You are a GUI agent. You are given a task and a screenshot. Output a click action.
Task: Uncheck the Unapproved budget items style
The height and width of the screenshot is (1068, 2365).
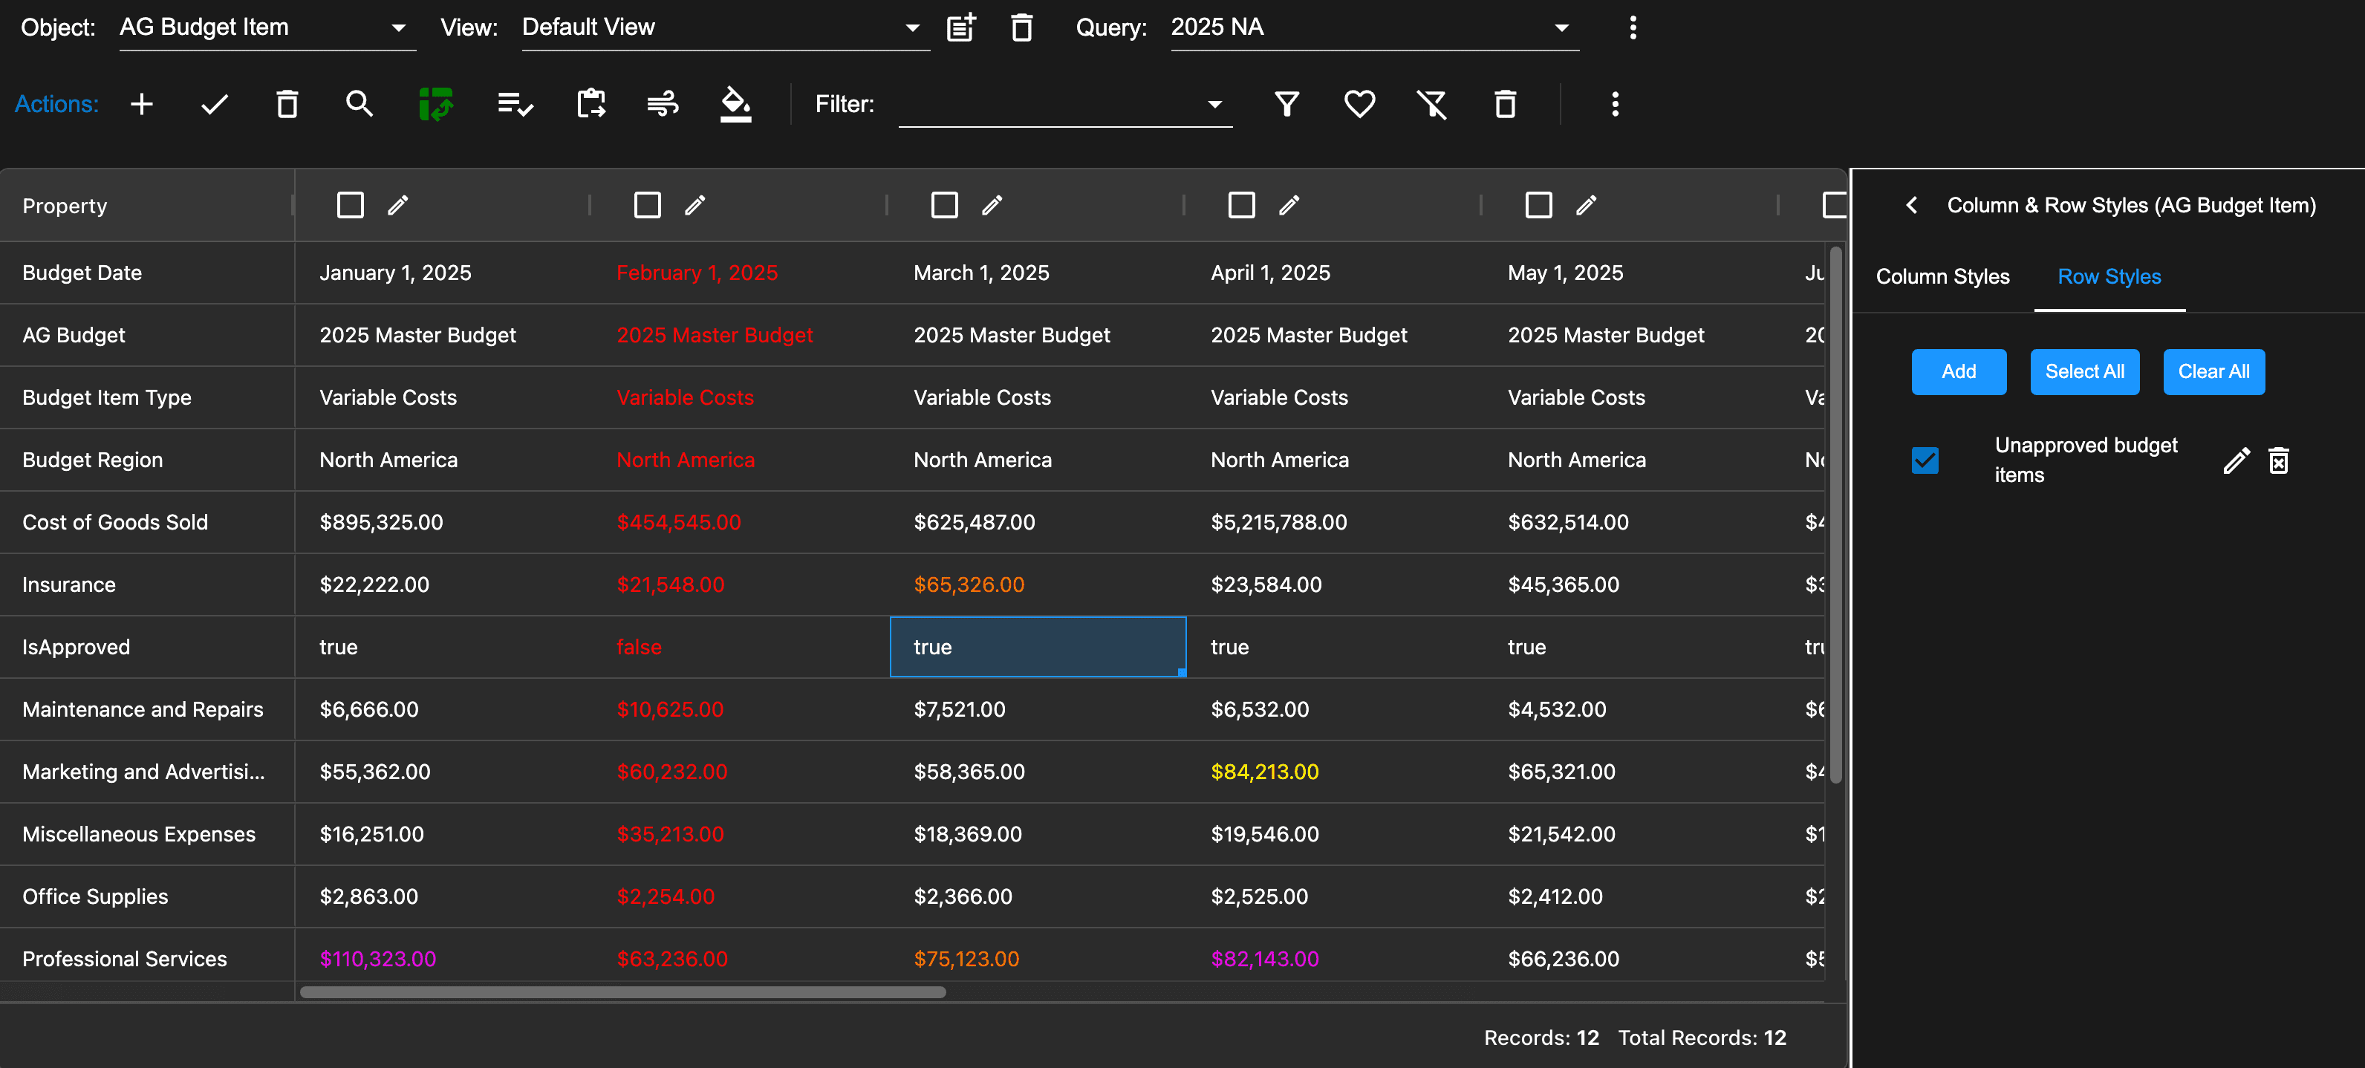[x=1925, y=460]
